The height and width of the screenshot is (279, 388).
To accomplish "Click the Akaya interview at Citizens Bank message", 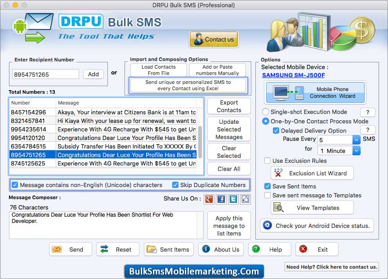I will 127,112.
